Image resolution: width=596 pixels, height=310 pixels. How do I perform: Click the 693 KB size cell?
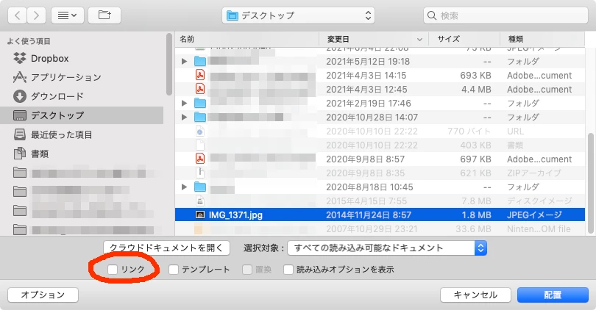(475, 76)
